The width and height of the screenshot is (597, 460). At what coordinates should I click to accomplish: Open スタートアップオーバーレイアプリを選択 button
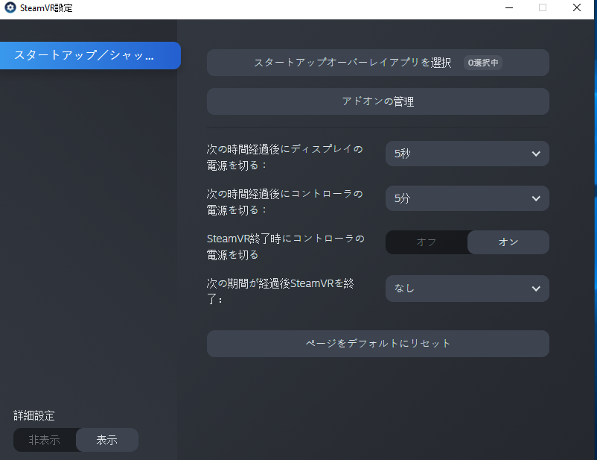(377, 63)
